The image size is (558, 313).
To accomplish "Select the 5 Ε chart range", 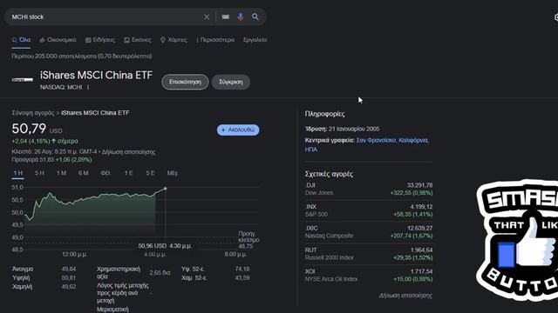I will [x=150, y=173].
